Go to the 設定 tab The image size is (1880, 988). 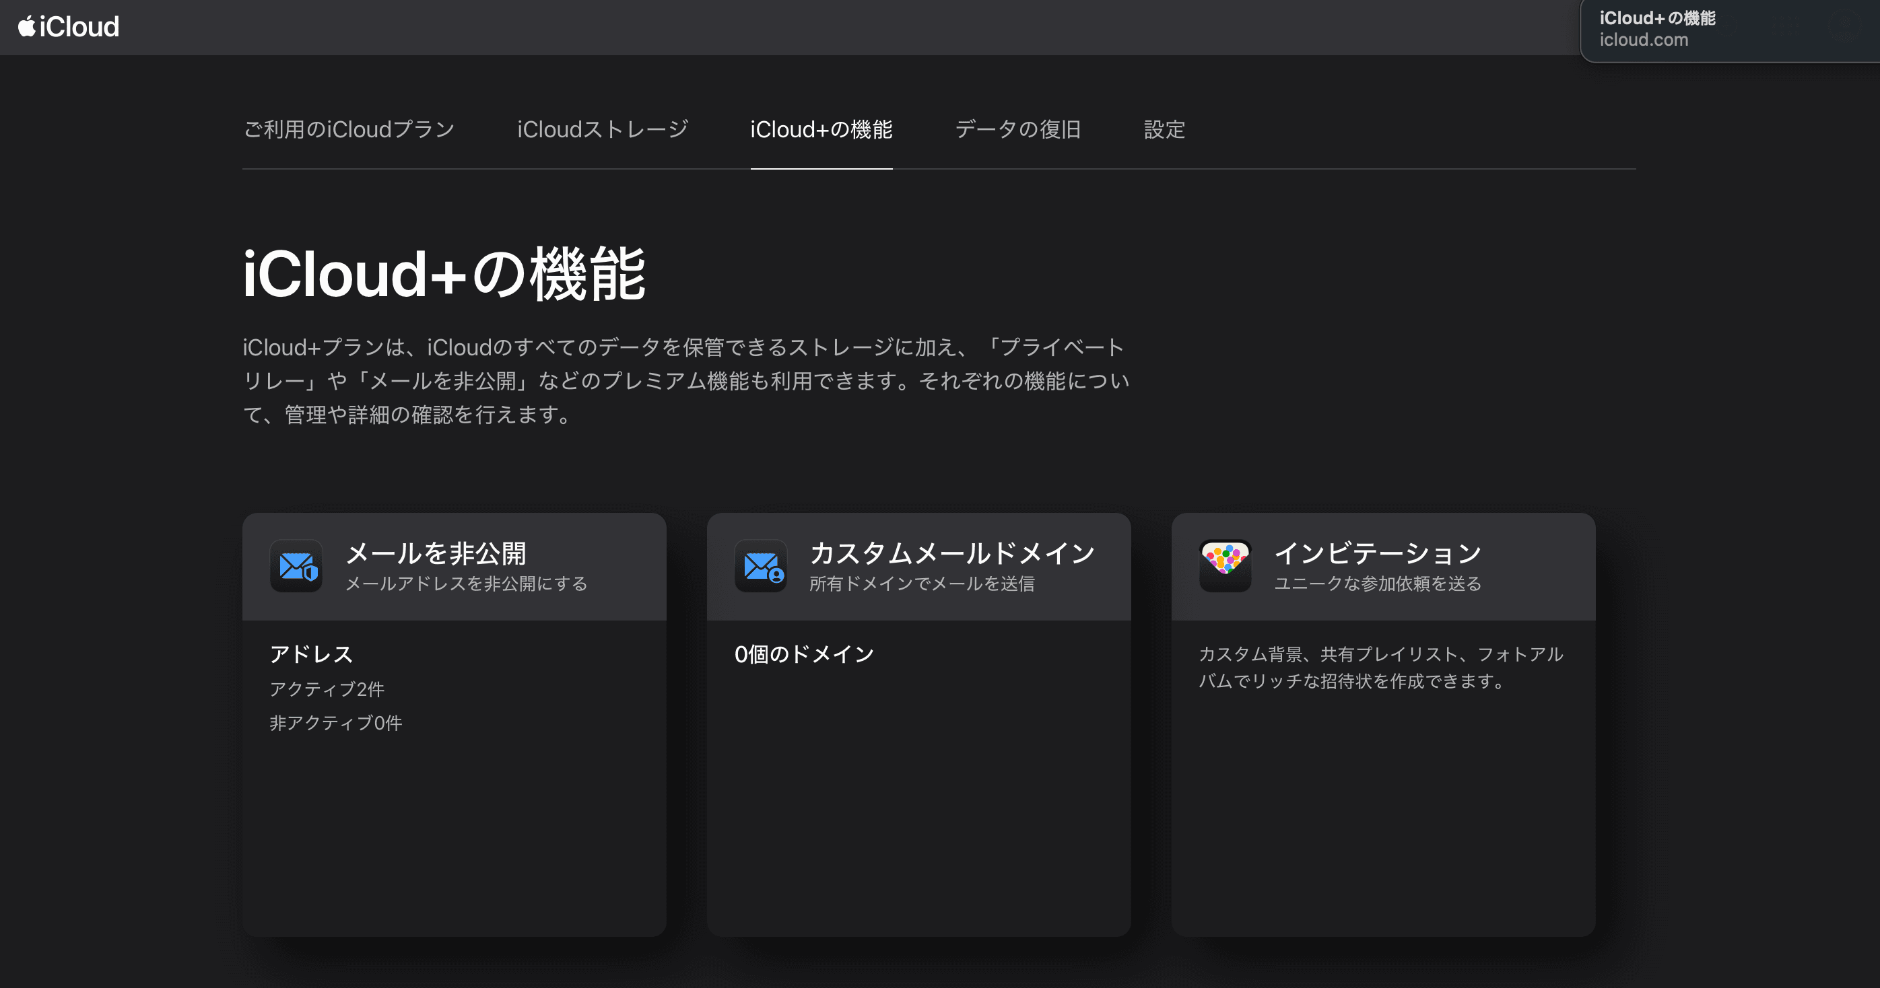tap(1164, 130)
